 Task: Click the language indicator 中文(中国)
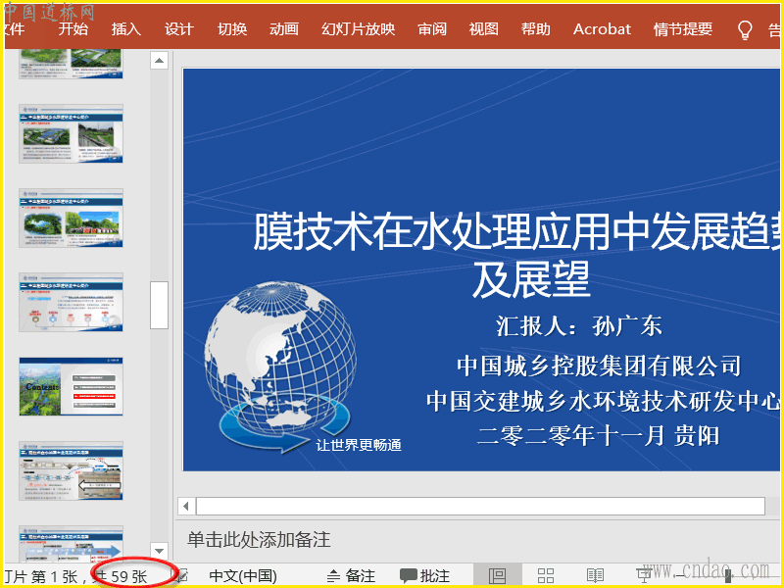(243, 576)
